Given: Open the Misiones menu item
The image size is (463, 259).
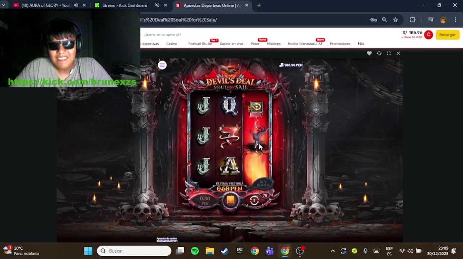Looking at the screenshot, I should (x=274, y=44).
